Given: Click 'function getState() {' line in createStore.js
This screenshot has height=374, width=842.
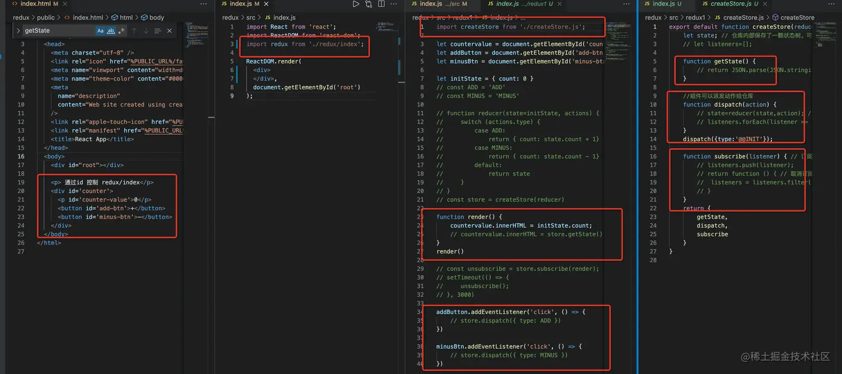Looking at the screenshot, I should tap(719, 61).
